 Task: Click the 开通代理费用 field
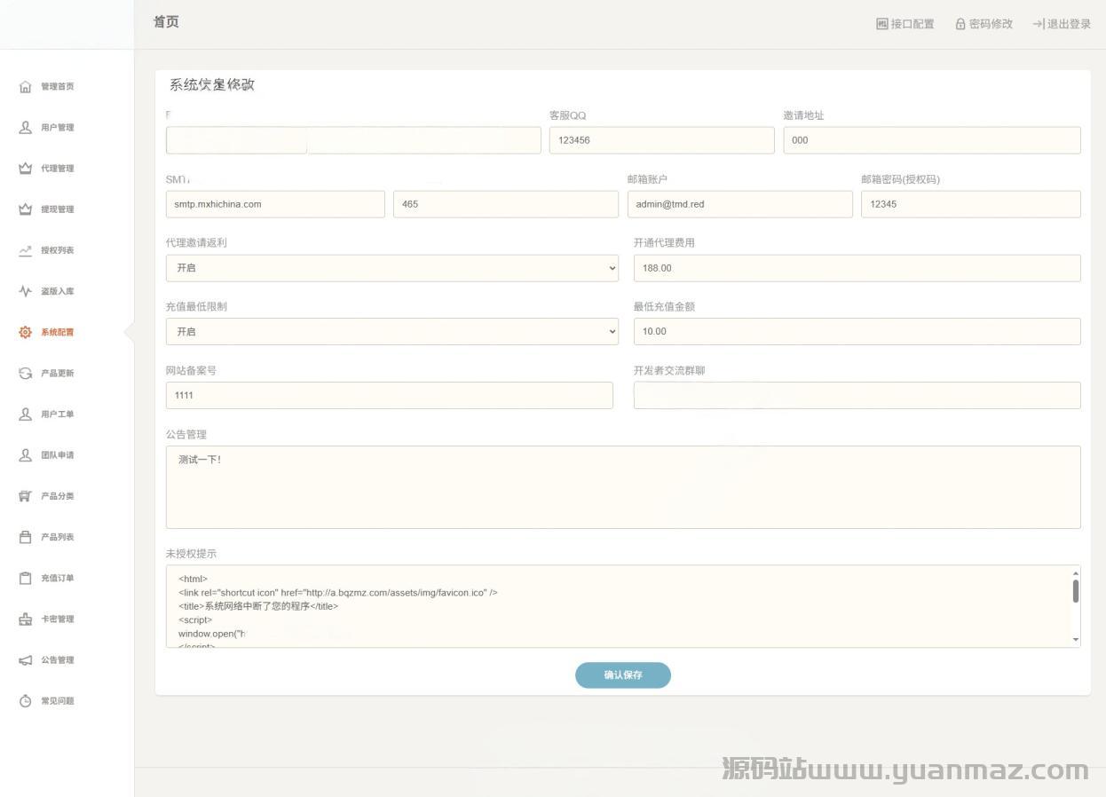(x=857, y=268)
